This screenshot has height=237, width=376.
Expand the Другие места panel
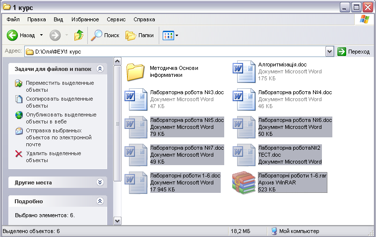click(x=100, y=182)
